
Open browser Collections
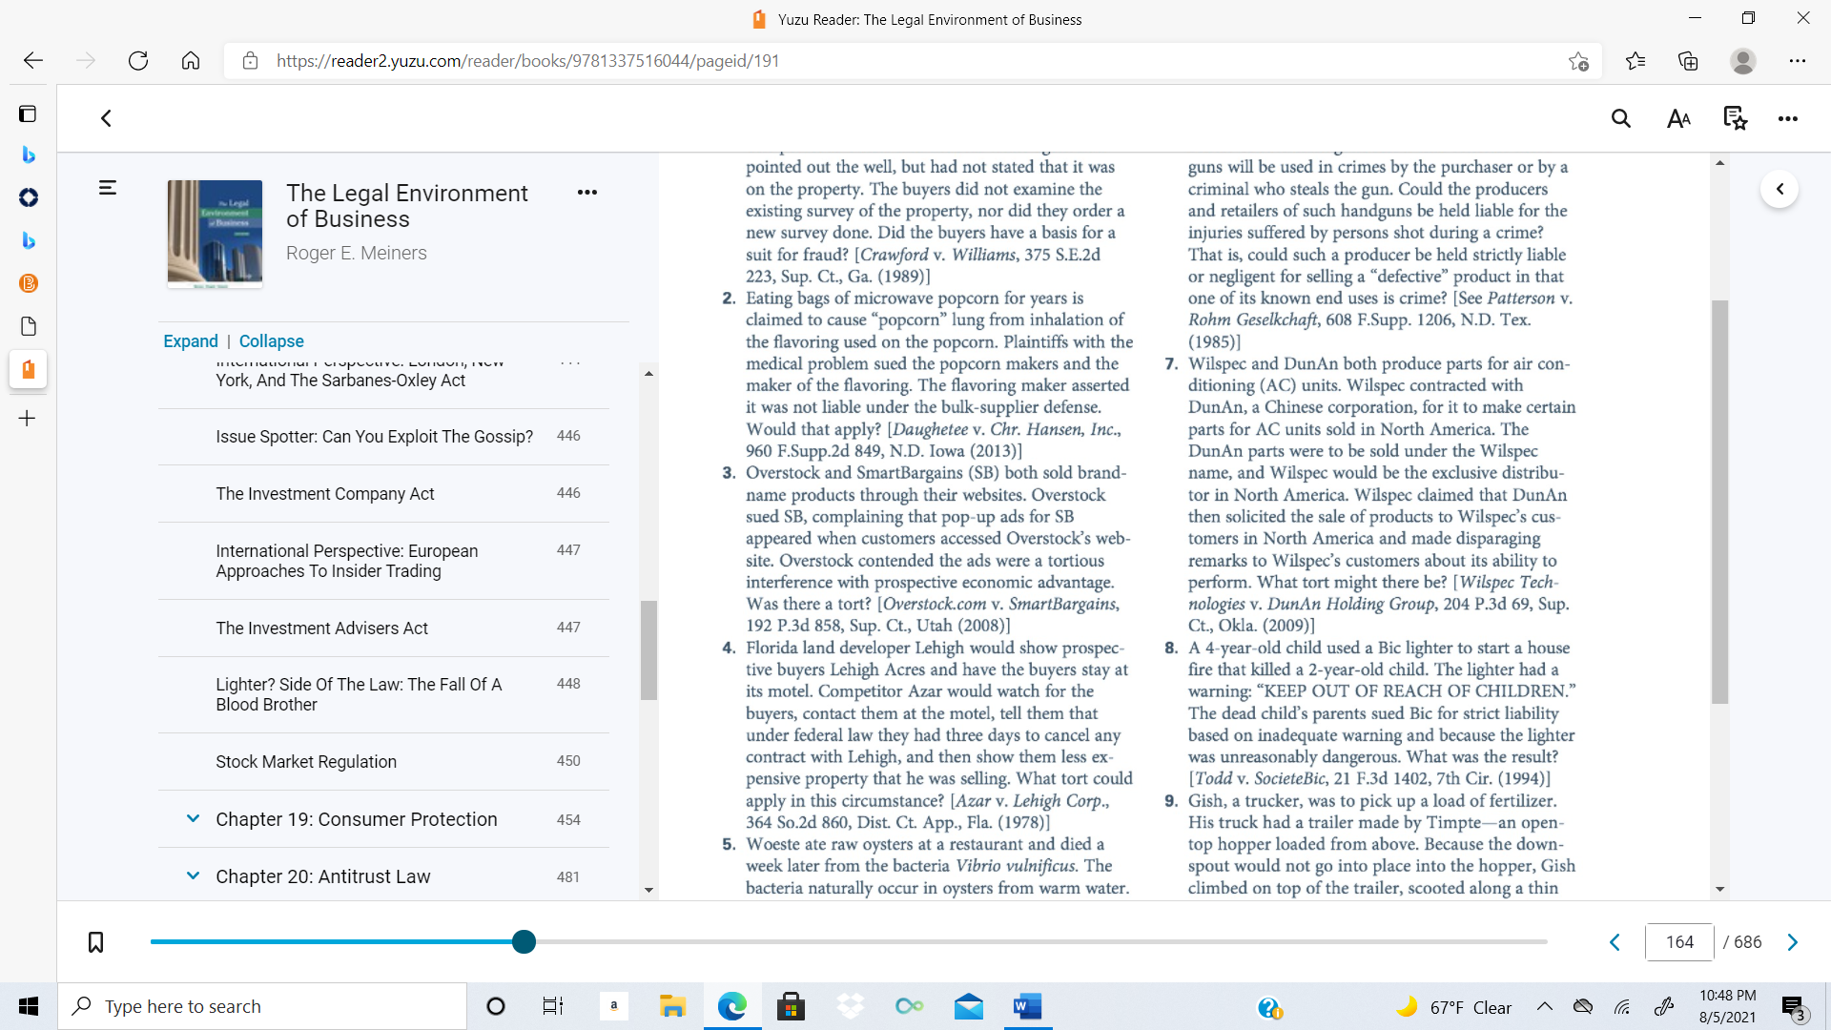pyautogui.click(x=1688, y=61)
